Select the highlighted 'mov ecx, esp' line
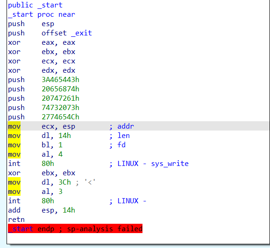This screenshot has width=270, height=248. click(x=138, y=126)
